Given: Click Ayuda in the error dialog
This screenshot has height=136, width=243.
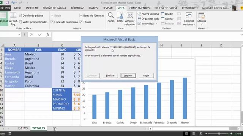Looking at the screenshot, I should [x=146, y=76].
